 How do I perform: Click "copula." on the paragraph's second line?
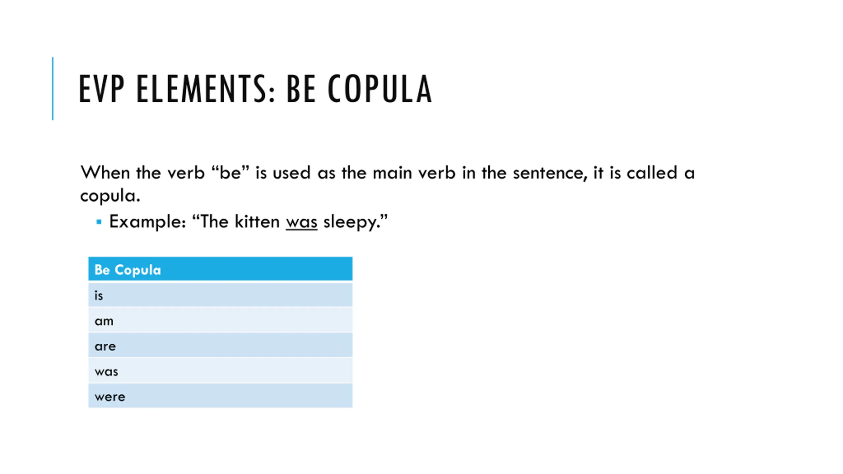click(110, 196)
